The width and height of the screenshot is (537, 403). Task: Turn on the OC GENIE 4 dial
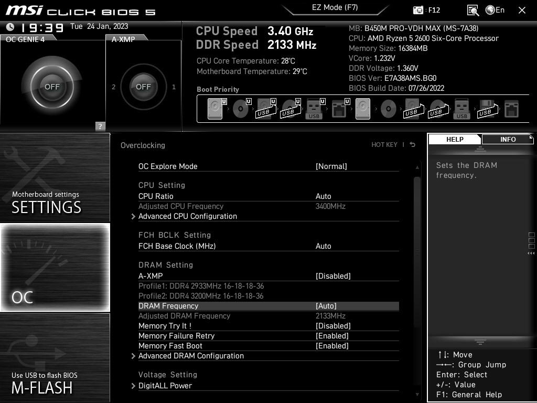click(52, 87)
